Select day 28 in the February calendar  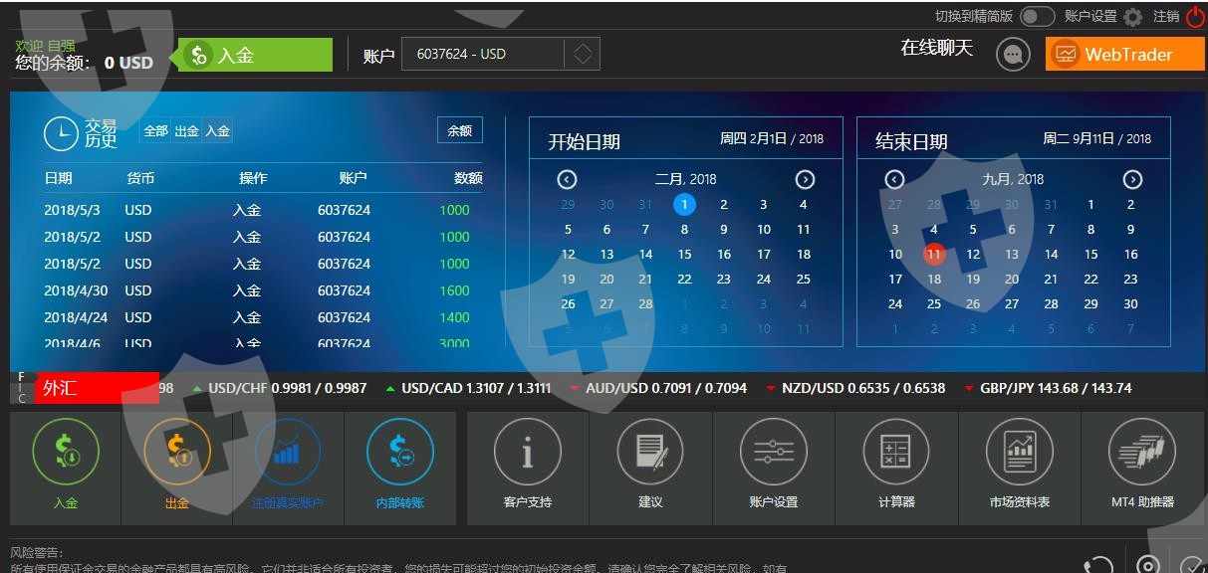645,304
